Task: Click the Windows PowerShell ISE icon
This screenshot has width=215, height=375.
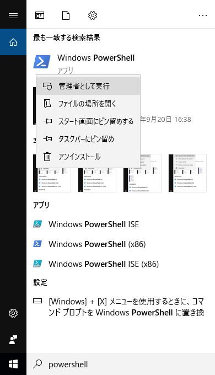Action: point(37,224)
